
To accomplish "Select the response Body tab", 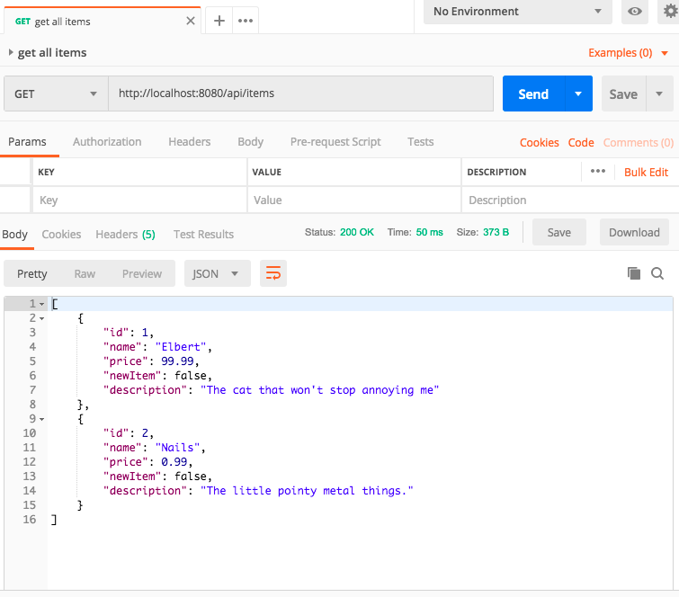I will [14, 234].
